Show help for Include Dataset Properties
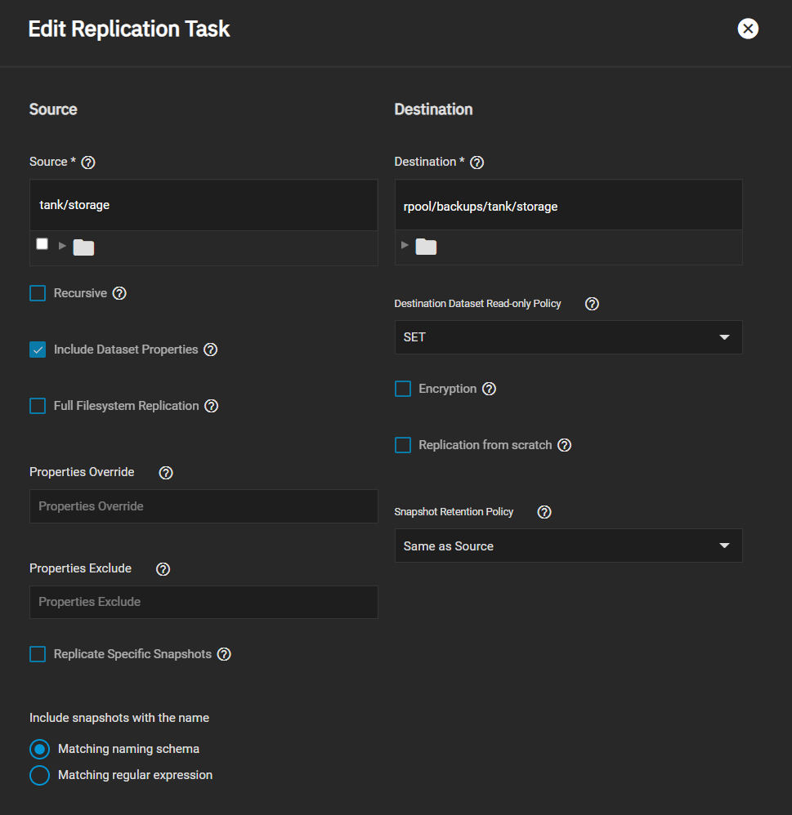Screen dimensions: 792x815 [210, 350]
